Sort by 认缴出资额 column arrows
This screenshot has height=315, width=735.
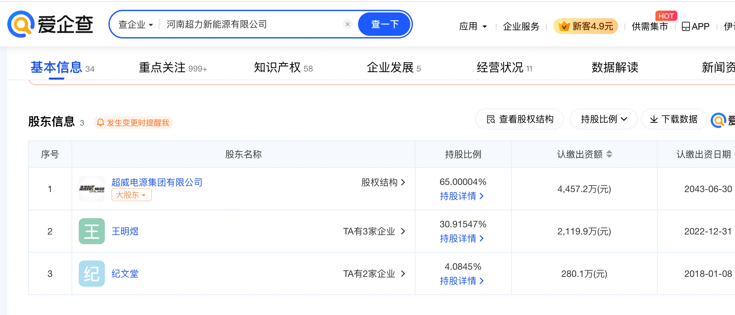pos(609,154)
